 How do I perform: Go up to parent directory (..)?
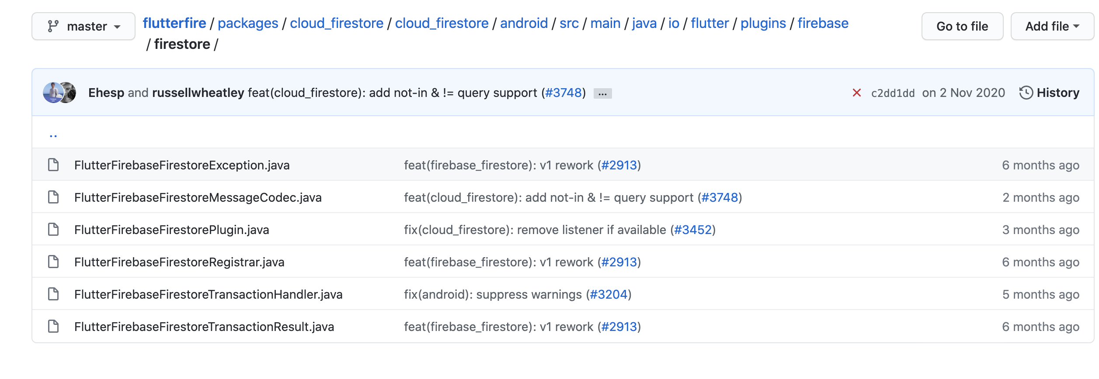[53, 134]
